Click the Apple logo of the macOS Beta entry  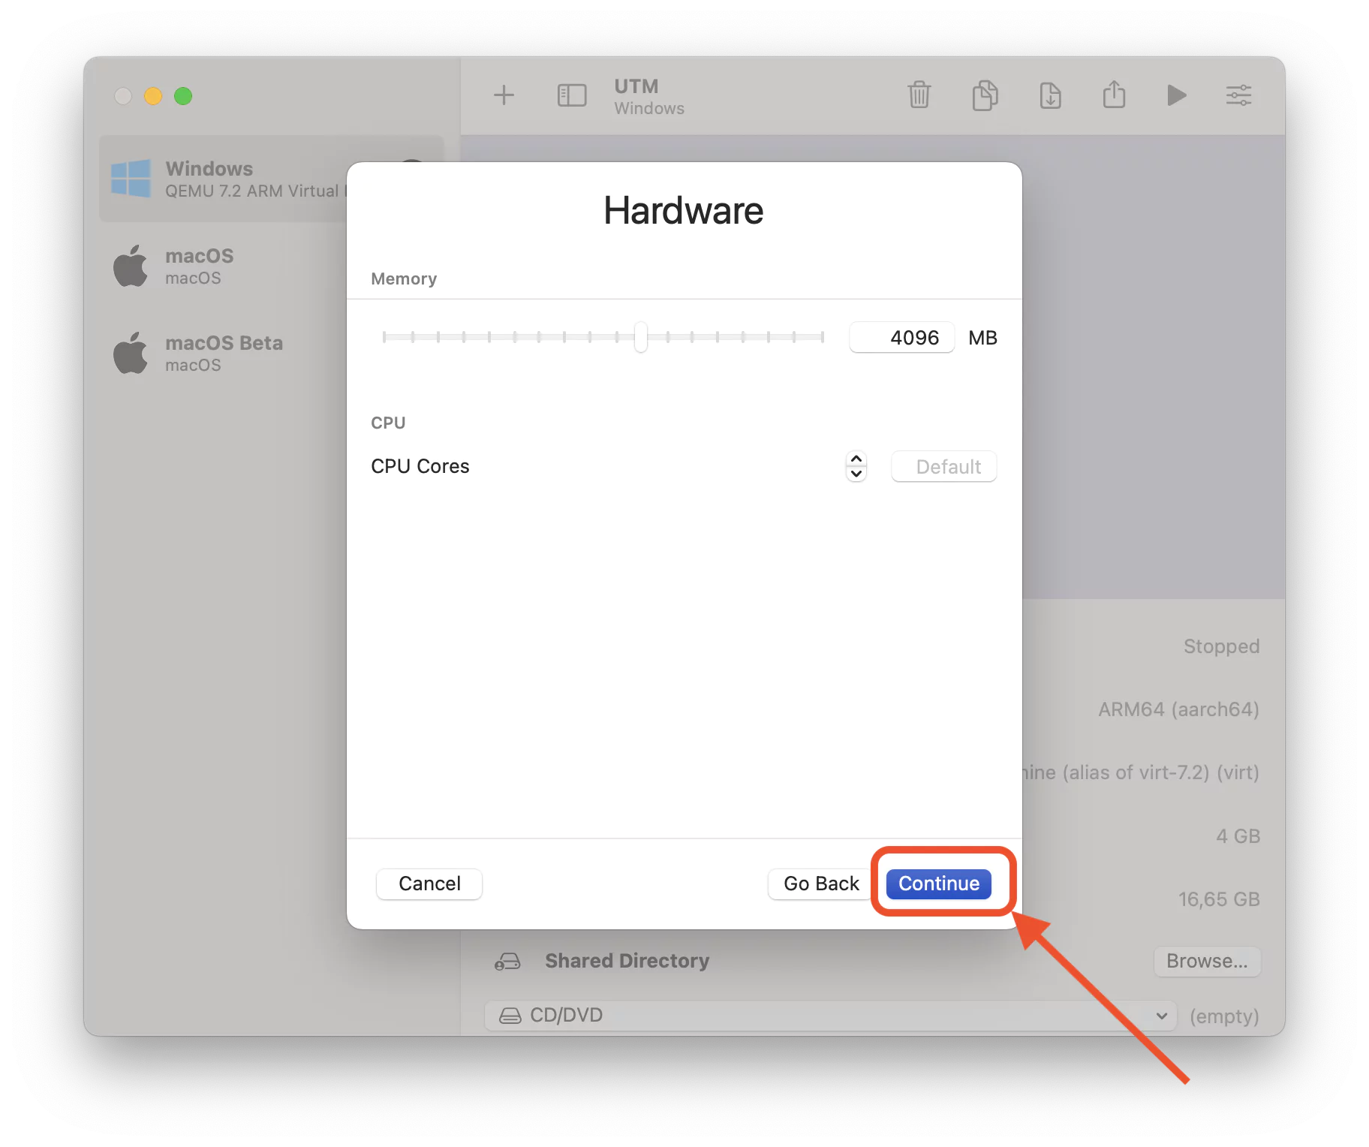[x=131, y=353]
